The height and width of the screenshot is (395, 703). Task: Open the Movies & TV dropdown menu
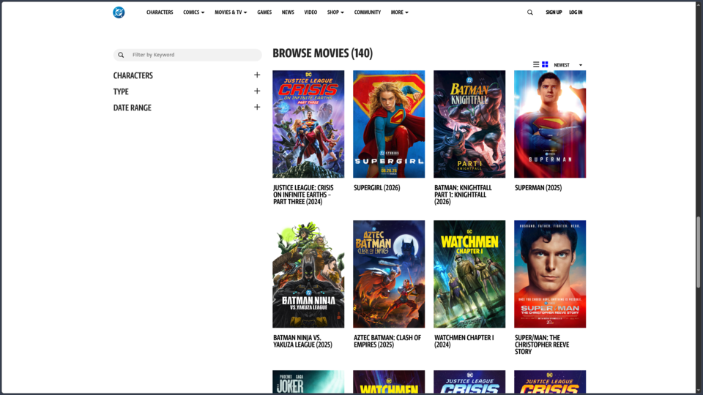(x=231, y=12)
